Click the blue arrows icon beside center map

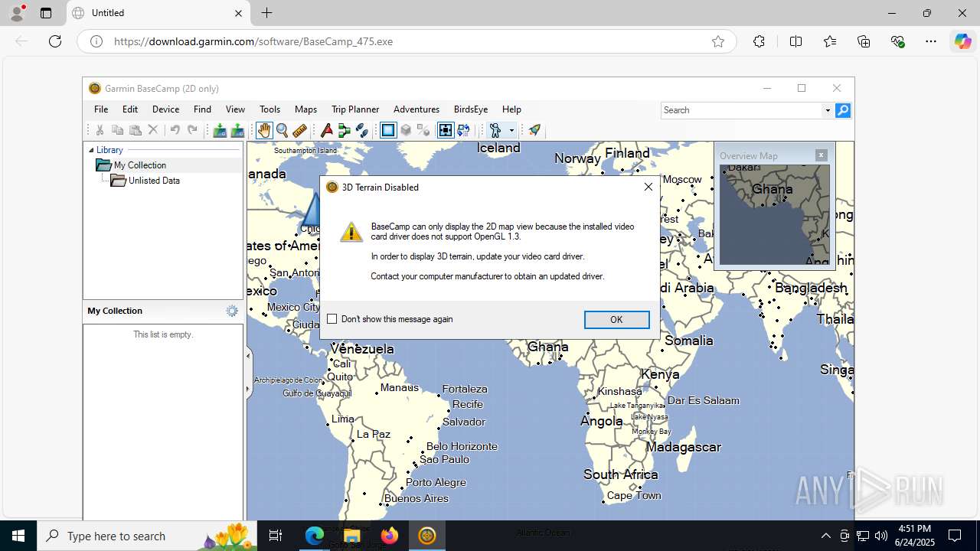463,130
